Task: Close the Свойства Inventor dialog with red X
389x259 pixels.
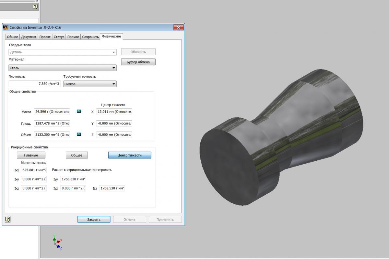Action: [178, 27]
